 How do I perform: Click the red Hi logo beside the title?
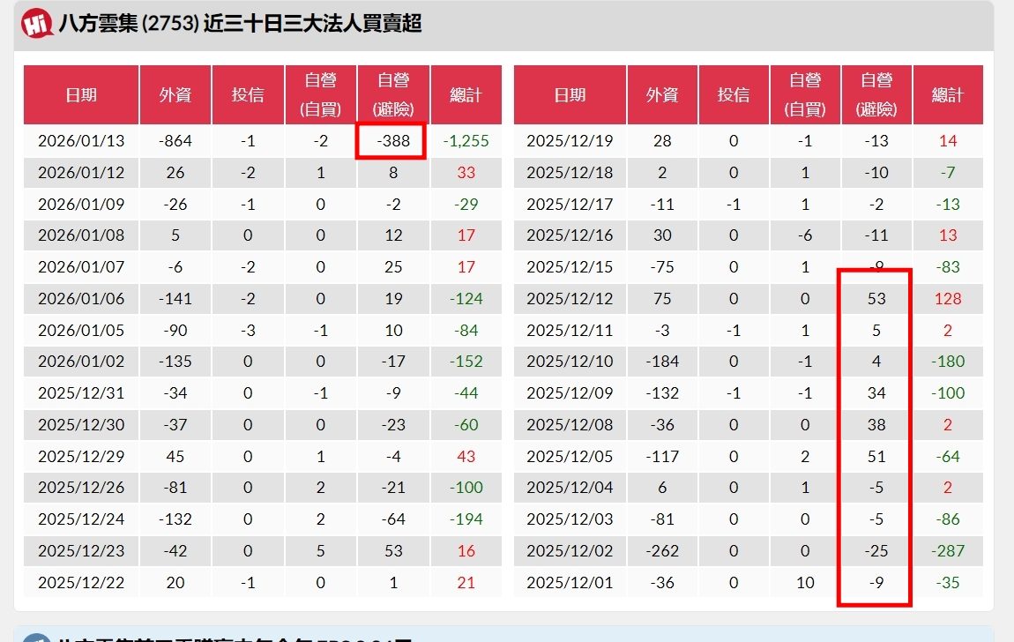36,24
